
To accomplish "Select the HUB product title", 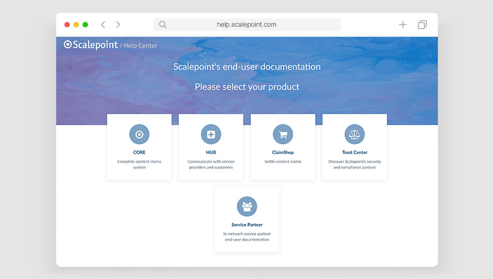I will [x=211, y=153].
